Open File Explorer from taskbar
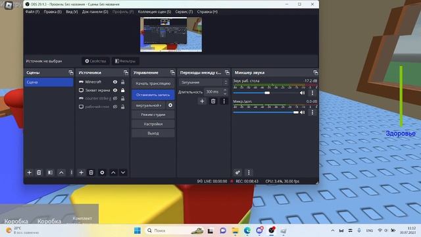421x237 pixels. (235, 230)
